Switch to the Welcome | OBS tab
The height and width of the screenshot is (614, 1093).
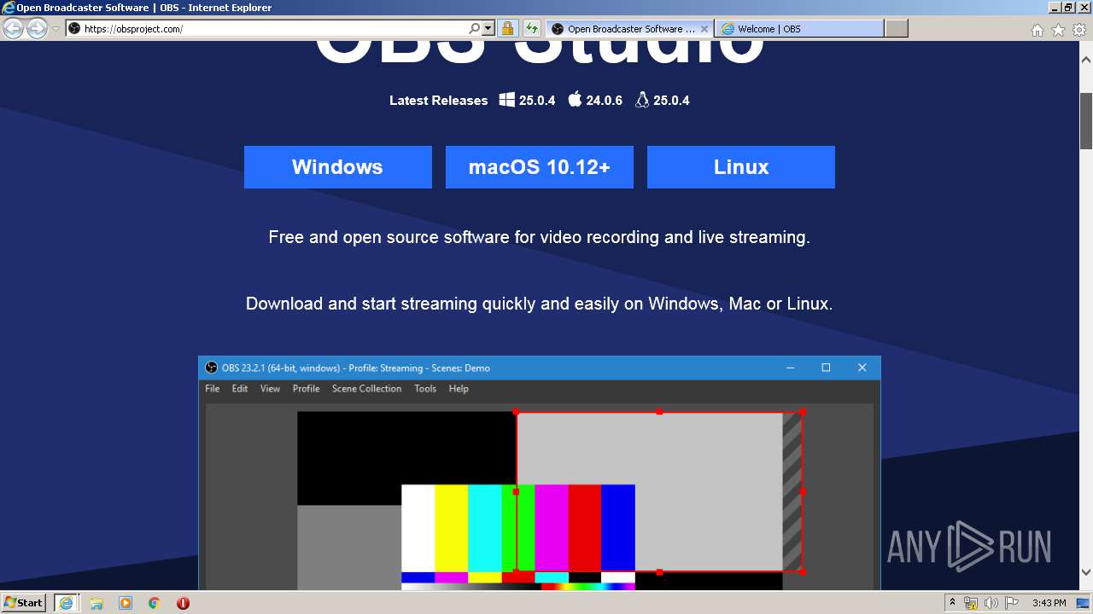click(799, 29)
